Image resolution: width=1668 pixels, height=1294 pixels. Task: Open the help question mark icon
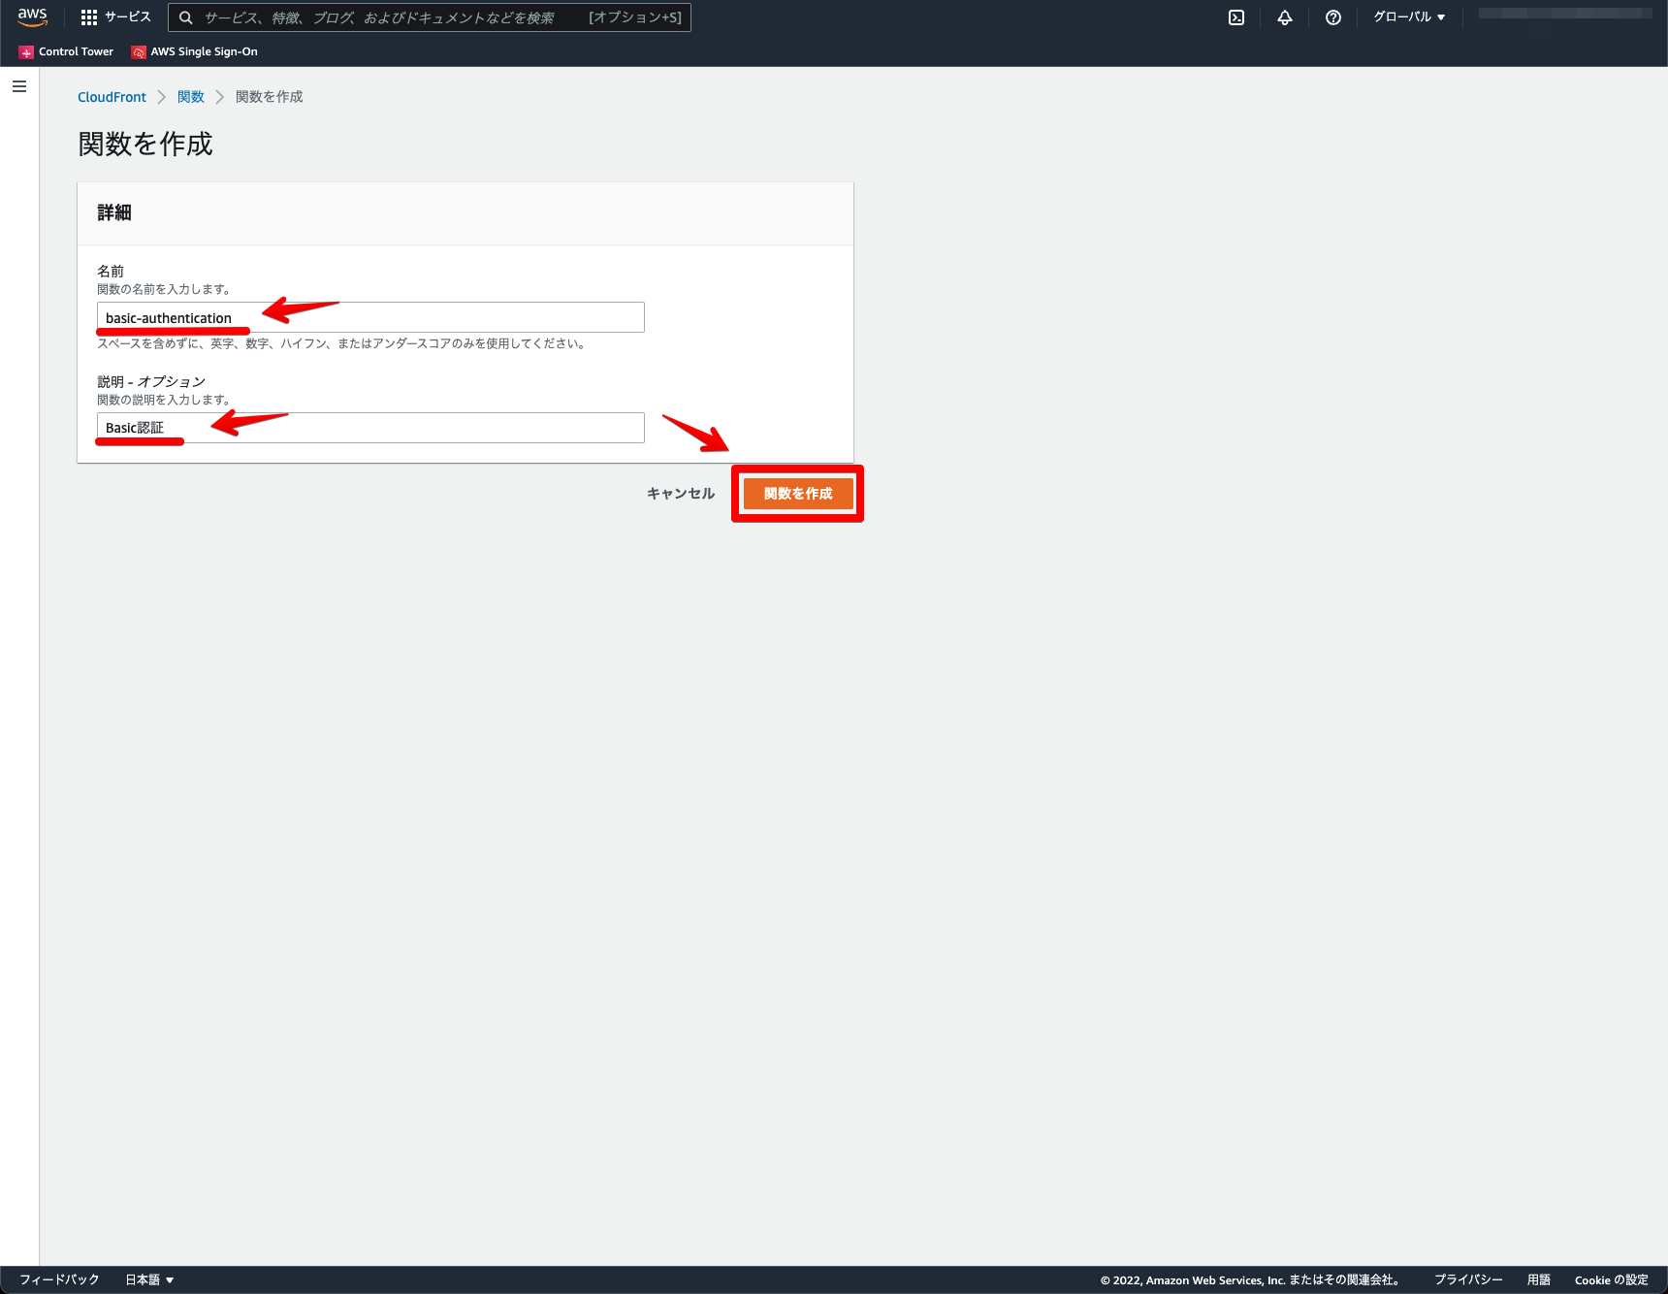point(1333,17)
